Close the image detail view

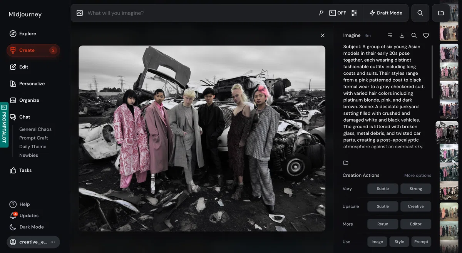pyautogui.click(x=323, y=35)
